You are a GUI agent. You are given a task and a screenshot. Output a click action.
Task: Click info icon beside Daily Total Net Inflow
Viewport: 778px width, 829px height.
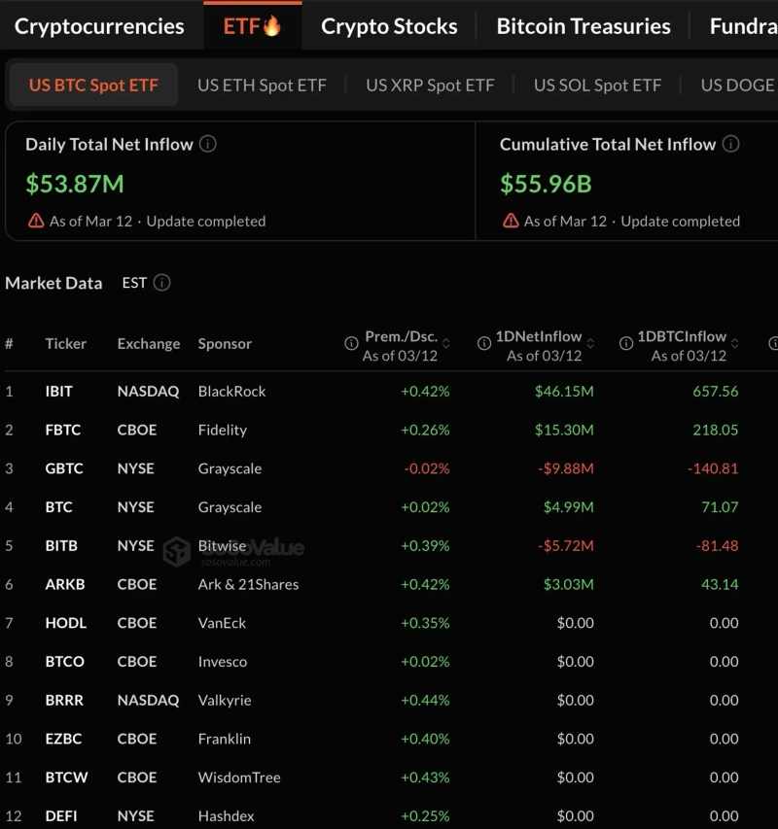tap(208, 144)
